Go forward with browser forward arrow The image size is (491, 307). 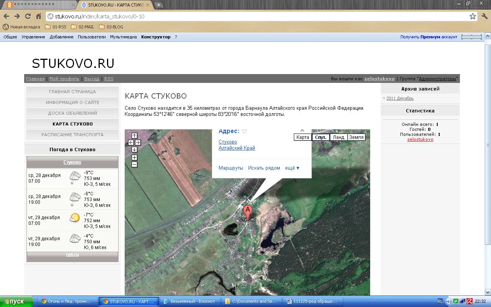tap(17, 17)
